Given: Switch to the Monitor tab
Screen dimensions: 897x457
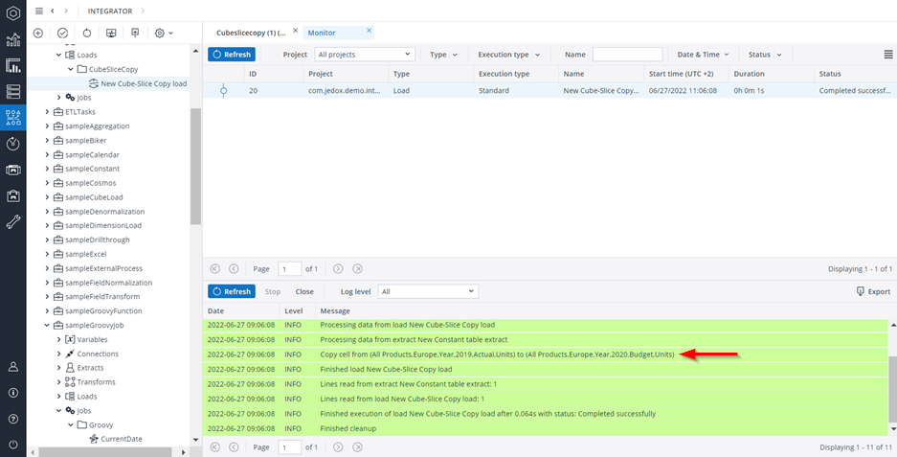Looking at the screenshot, I should (322, 33).
